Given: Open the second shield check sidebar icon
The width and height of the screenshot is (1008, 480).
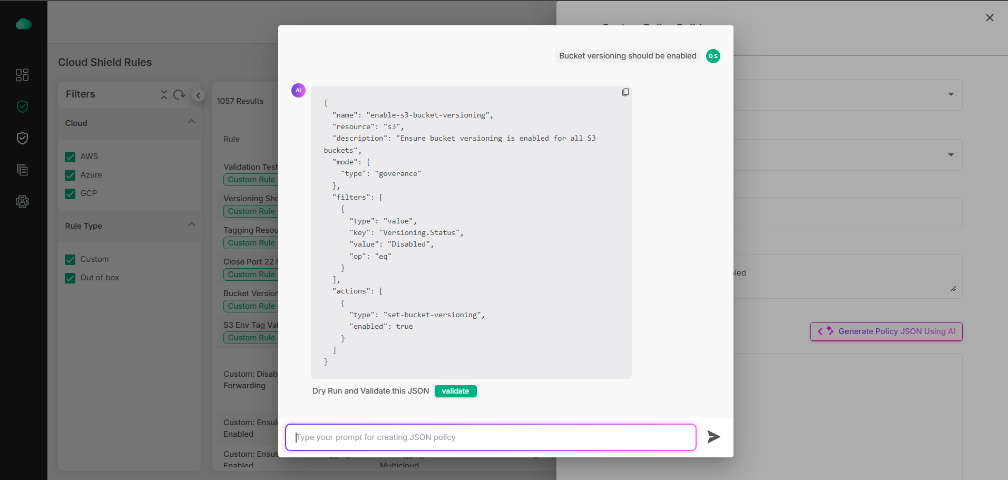Looking at the screenshot, I should (22, 138).
